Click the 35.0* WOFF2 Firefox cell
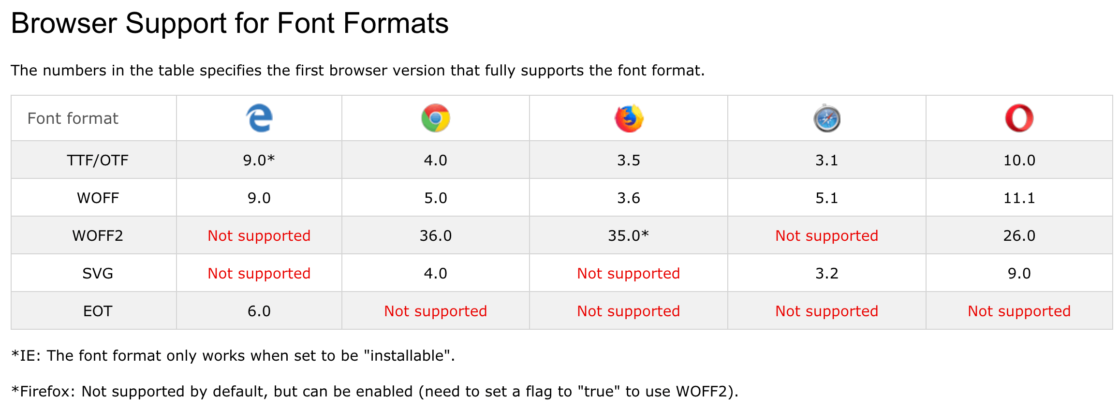 tap(629, 235)
